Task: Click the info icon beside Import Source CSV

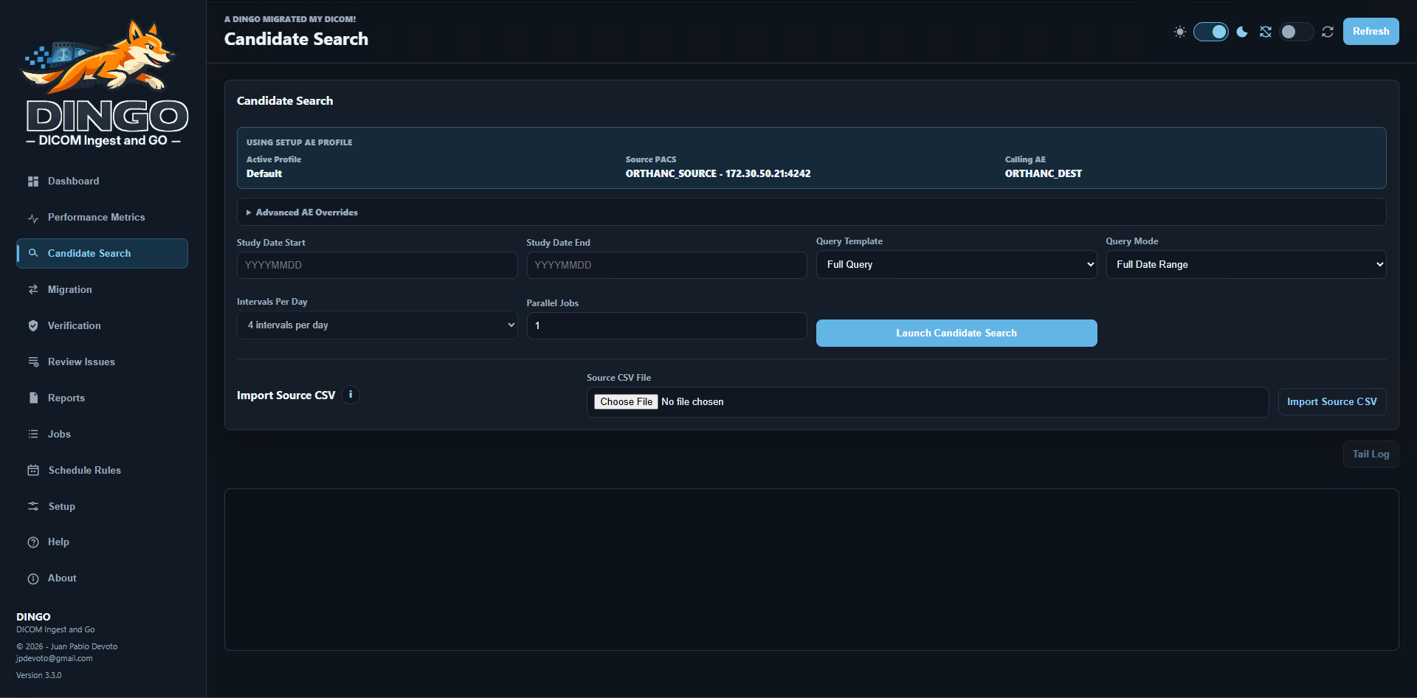Action: (351, 395)
